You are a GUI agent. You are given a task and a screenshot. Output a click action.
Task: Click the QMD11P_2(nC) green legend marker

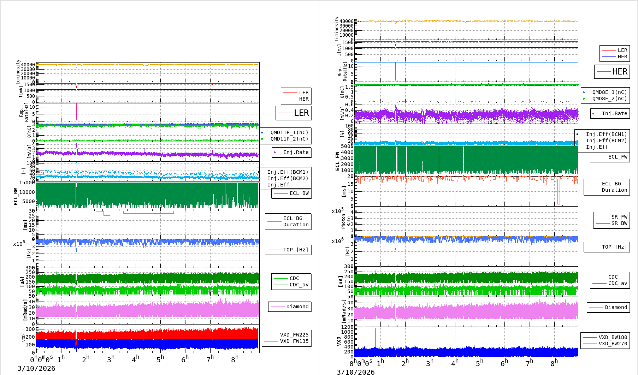coord(262,139)
